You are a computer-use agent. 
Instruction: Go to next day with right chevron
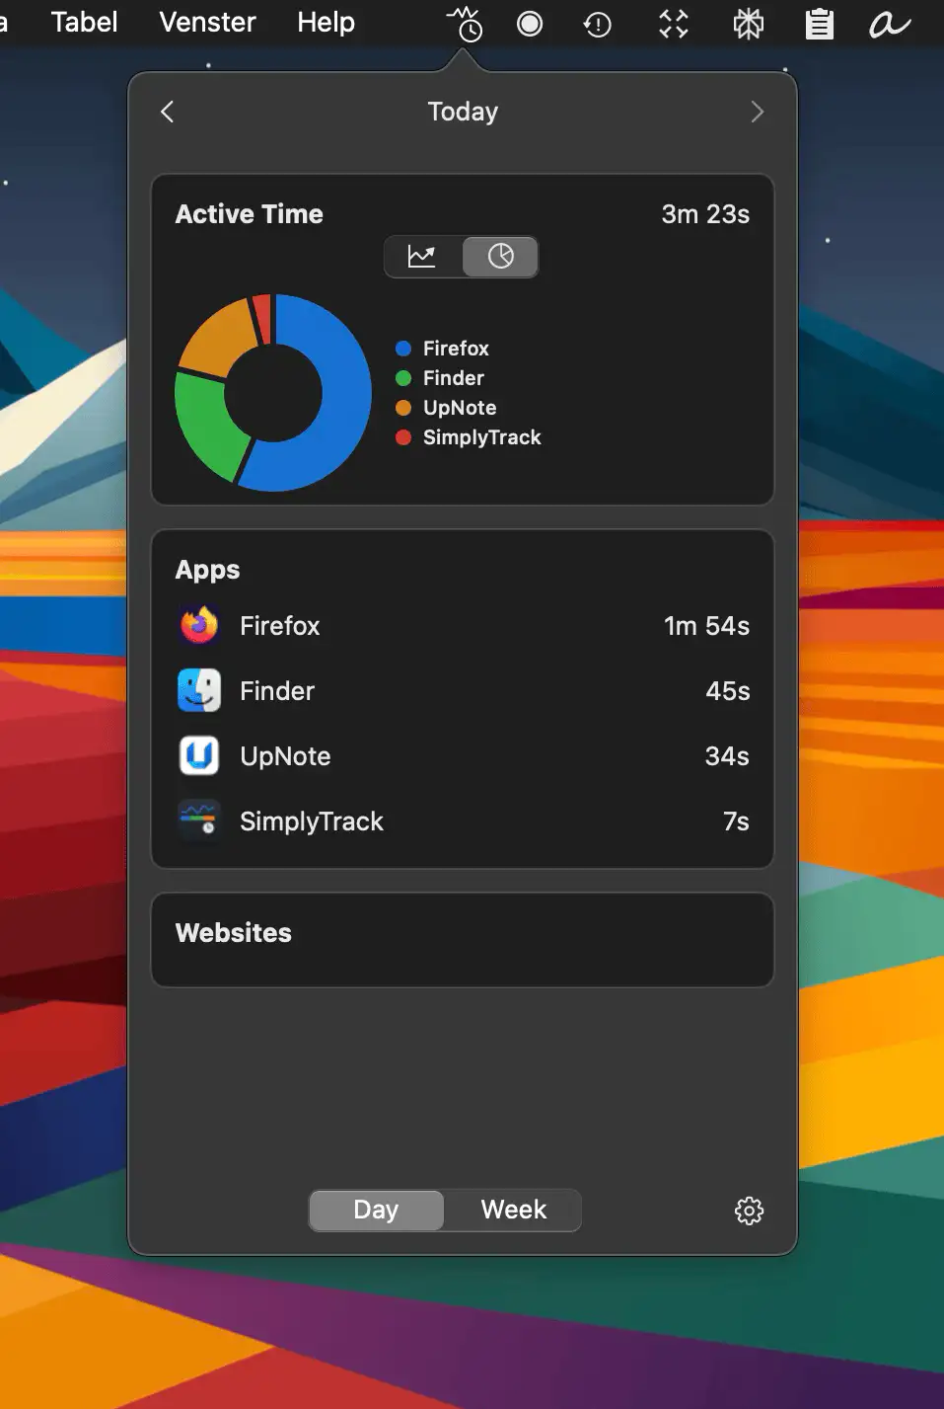click(757, 112)
